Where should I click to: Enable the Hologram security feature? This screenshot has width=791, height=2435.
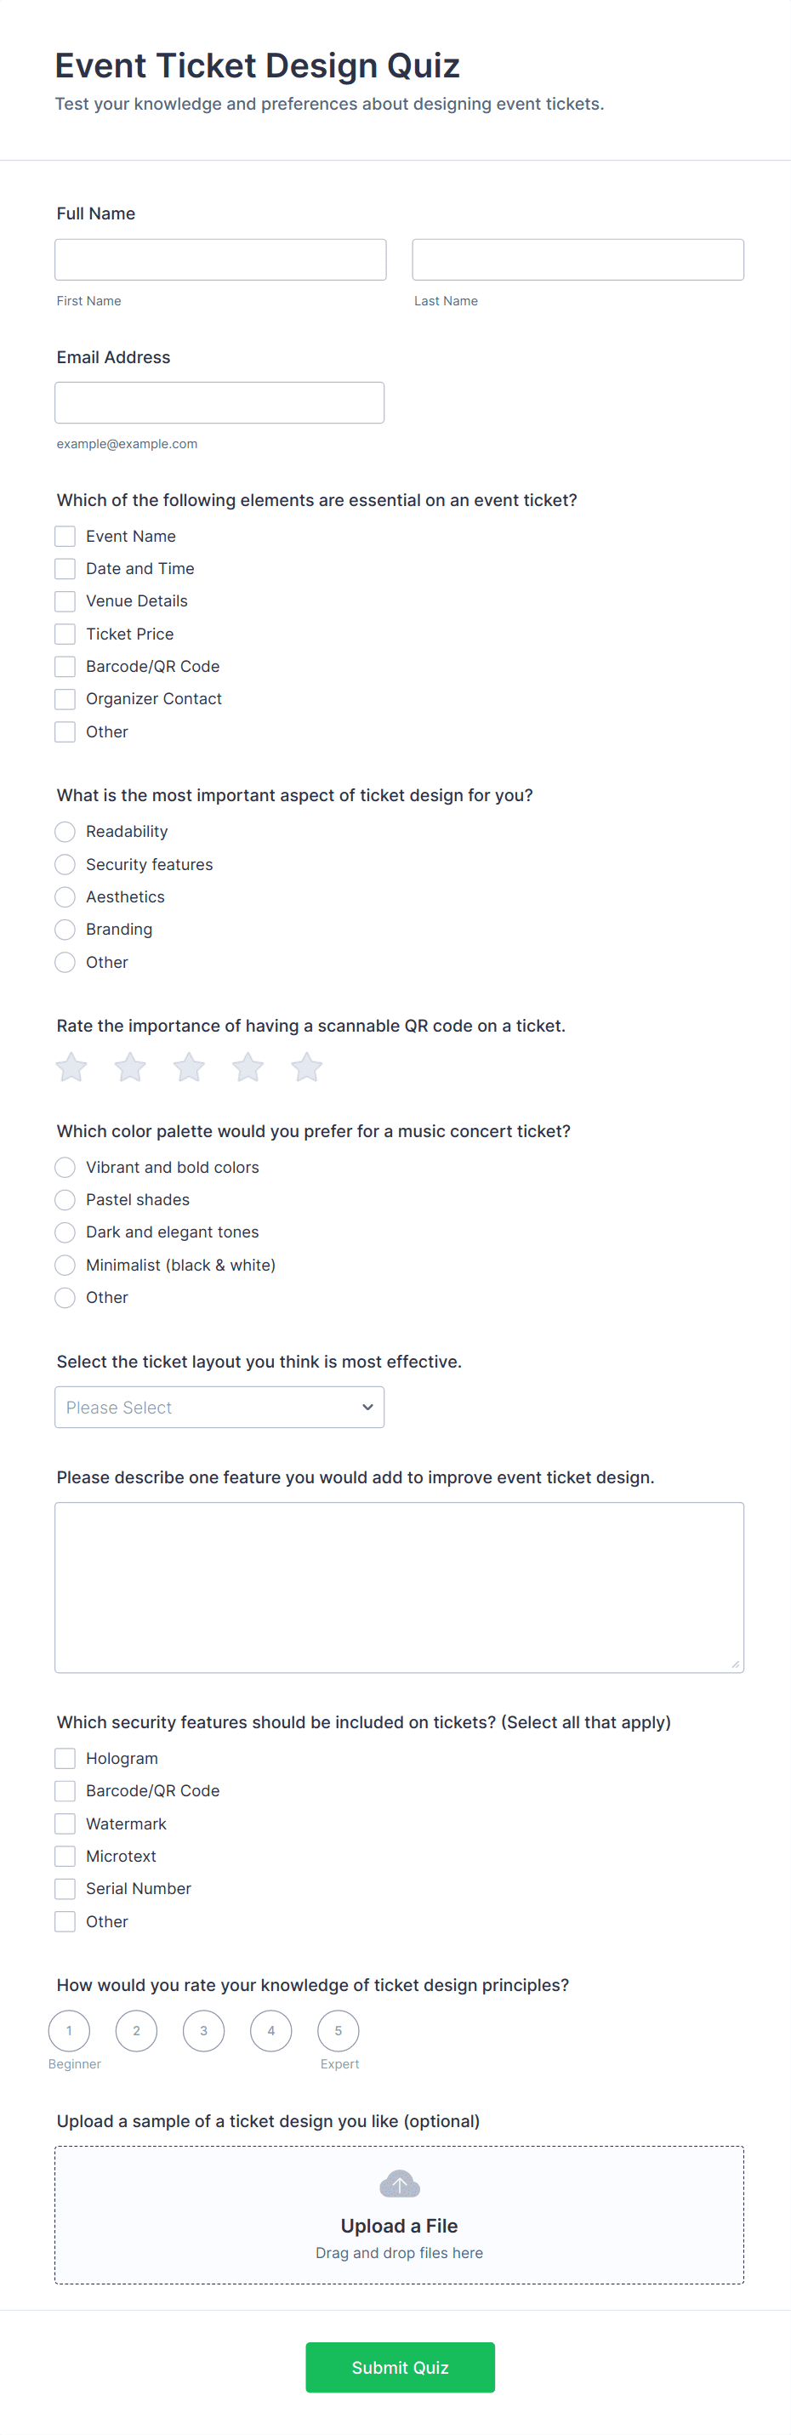click(x=65, y=1758)
